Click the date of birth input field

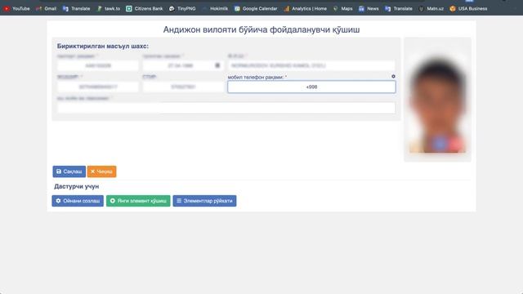tap(183, 65)
